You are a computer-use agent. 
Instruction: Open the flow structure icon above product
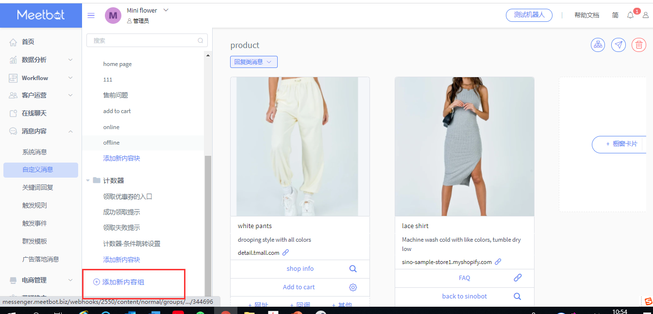pyautogui.click(x=598, y=45)
